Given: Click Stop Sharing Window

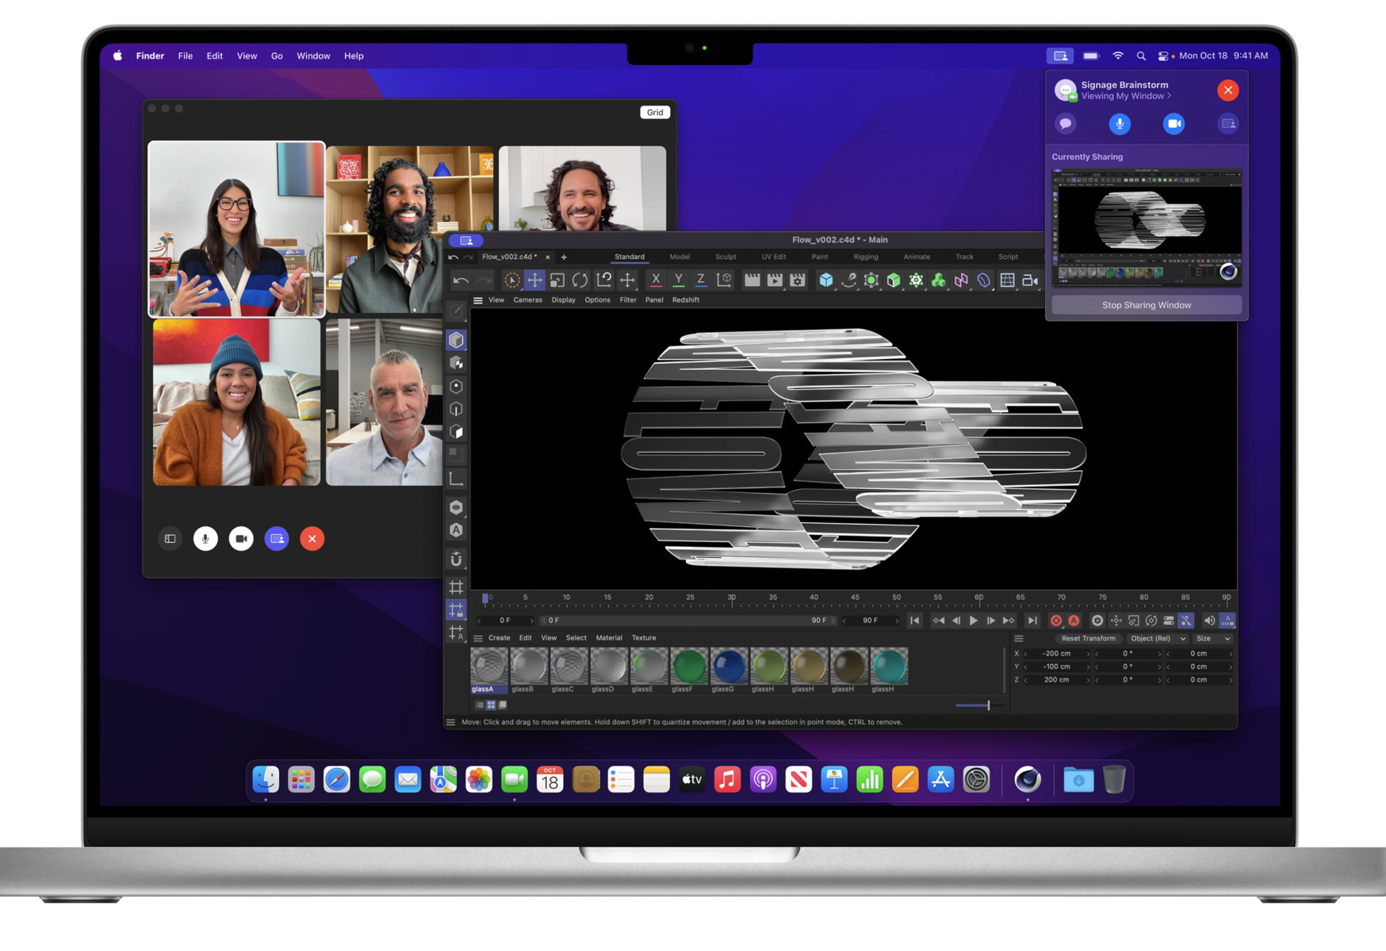Looking at the screenshot, I should coord(1146,305).
